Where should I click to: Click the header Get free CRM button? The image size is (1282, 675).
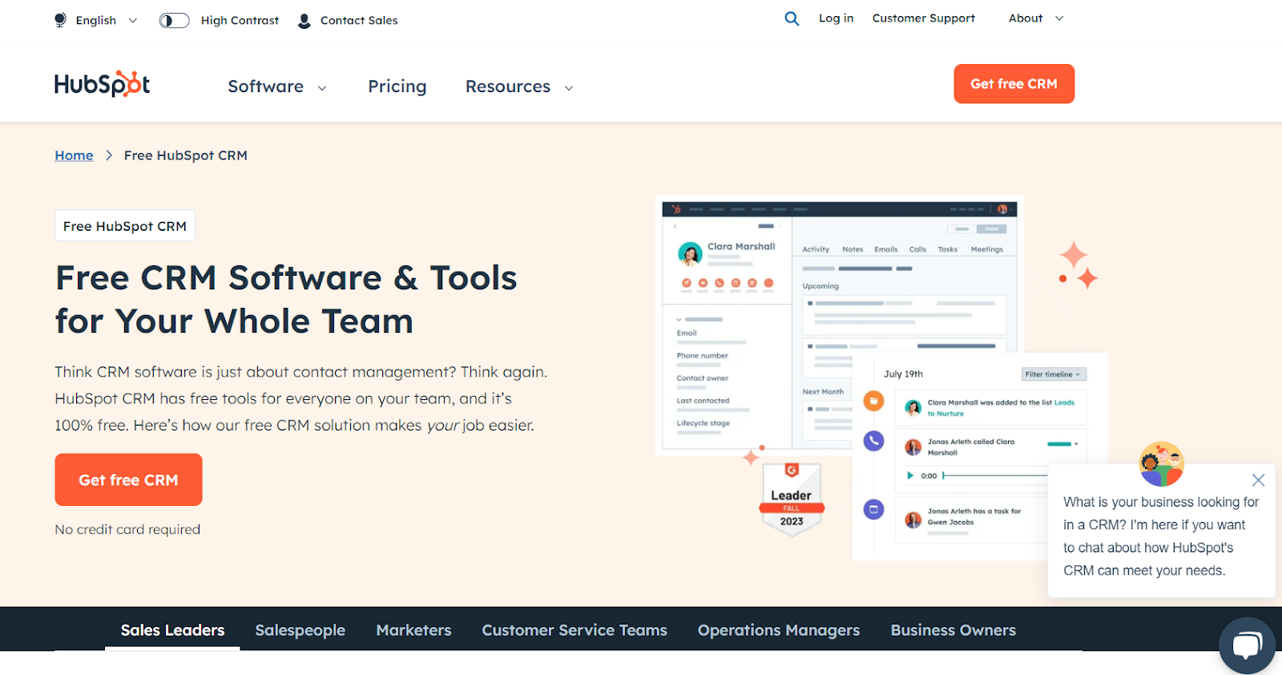click(1014, 84)
